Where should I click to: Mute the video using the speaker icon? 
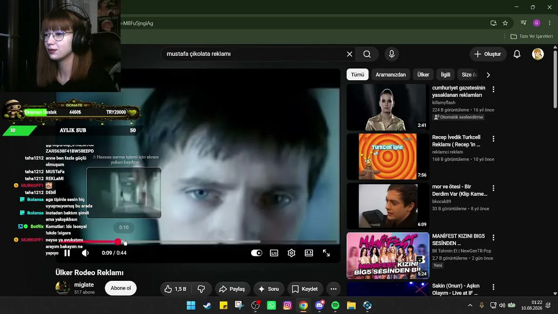(x=85, y=253)
